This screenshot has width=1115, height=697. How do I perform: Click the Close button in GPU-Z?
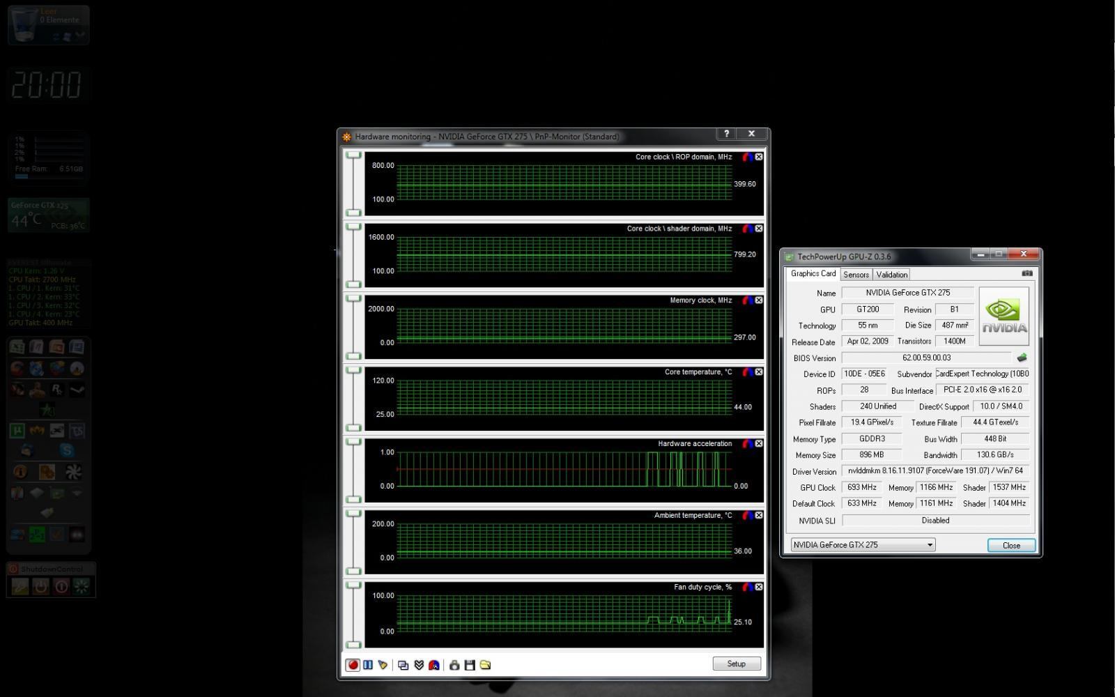point(1011,545)
